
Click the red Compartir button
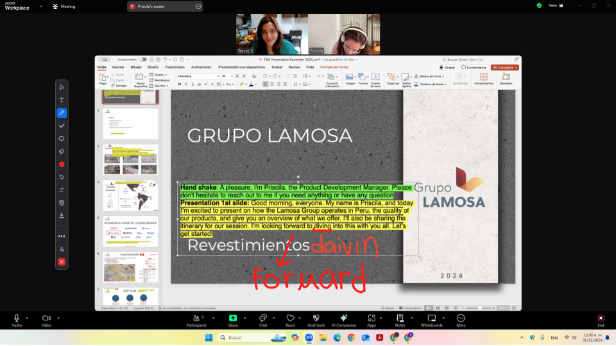[505, 67]
